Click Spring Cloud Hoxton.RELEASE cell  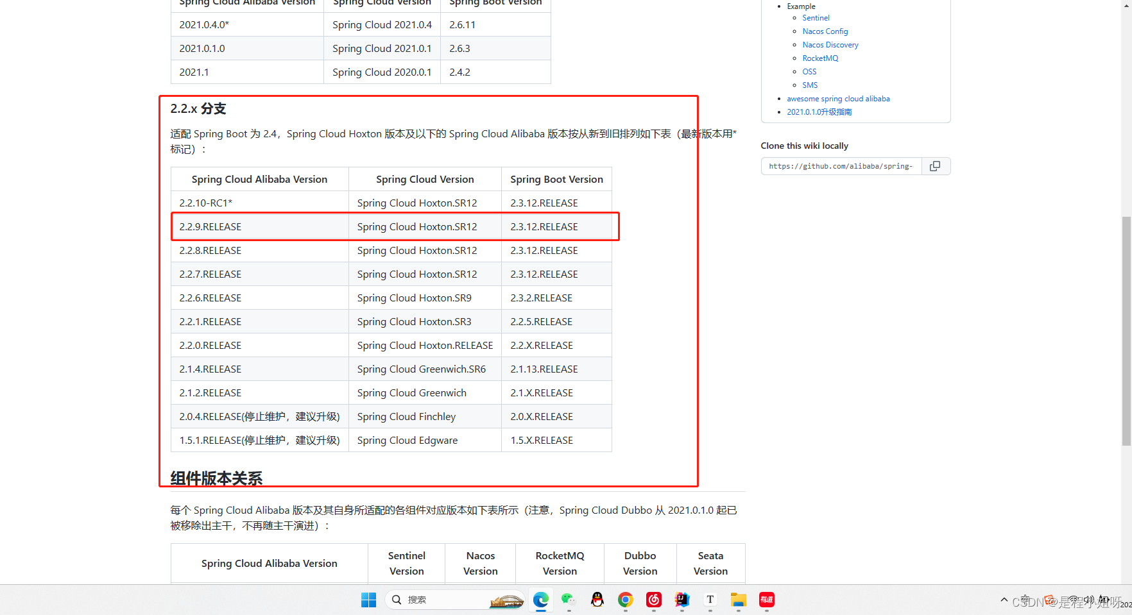(x=425, y=346)
